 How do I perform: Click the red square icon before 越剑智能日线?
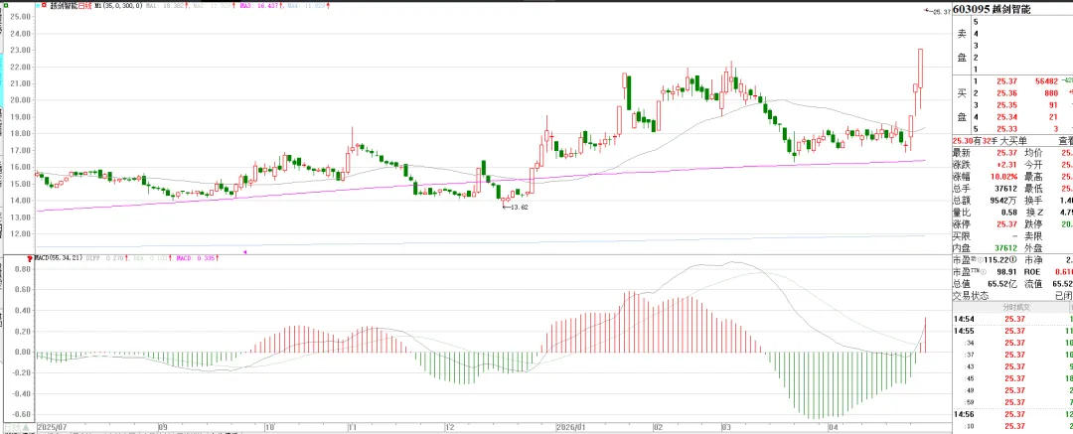(x=45, y=6)
